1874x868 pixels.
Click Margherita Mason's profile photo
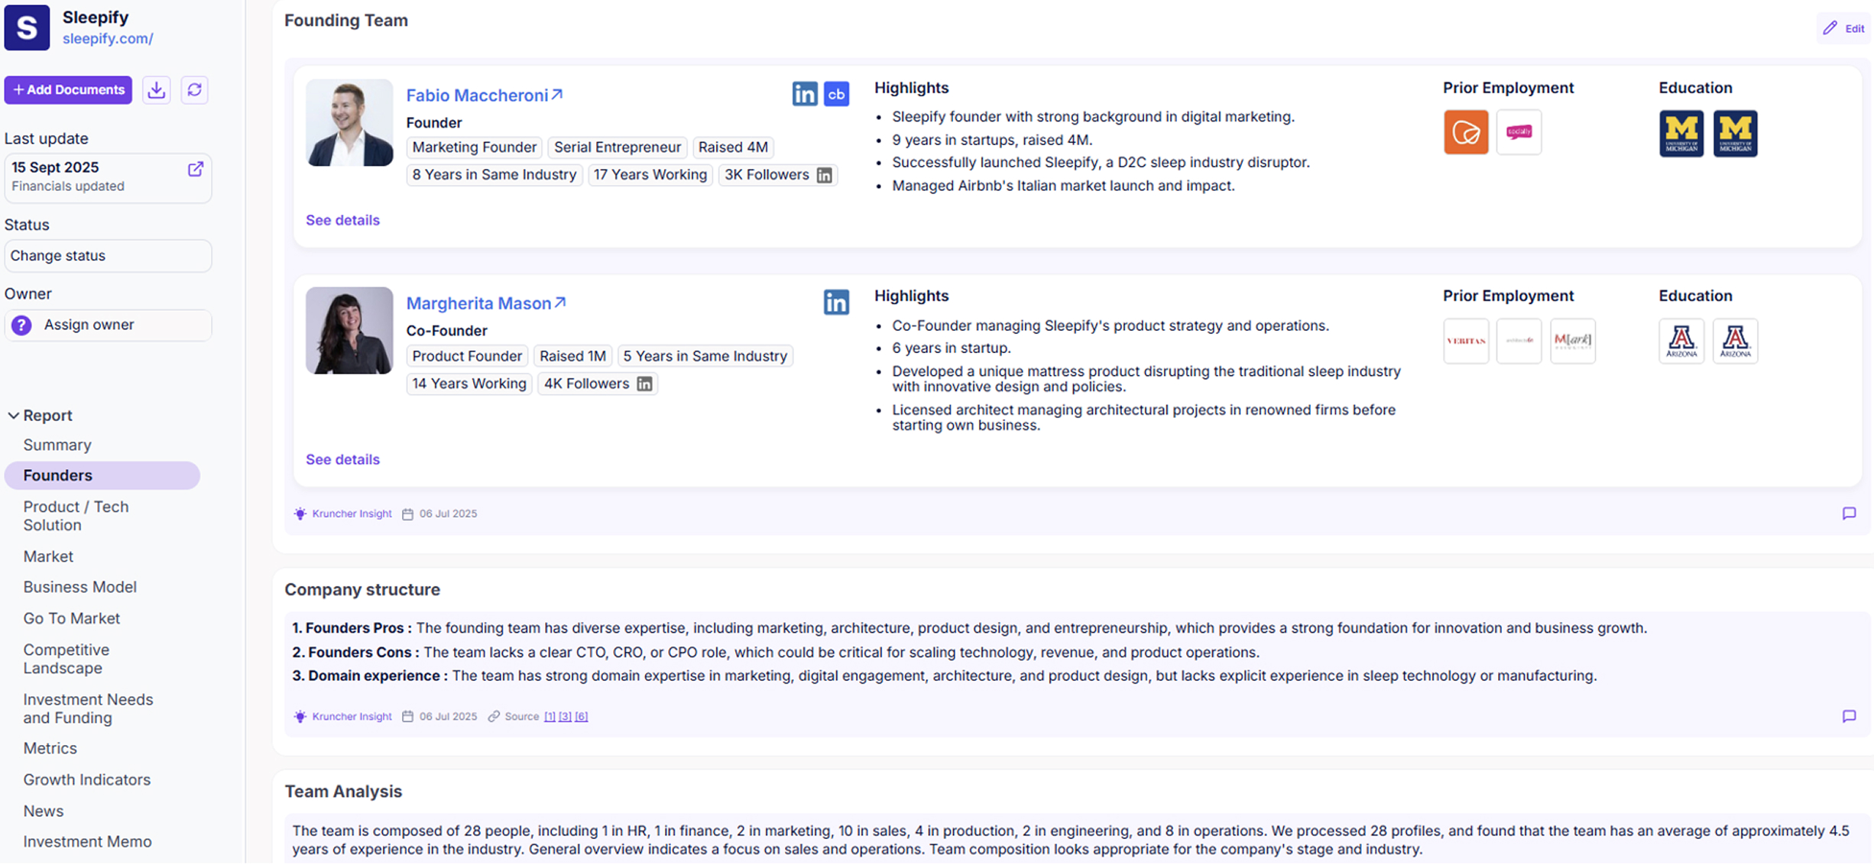(x=349, y=330)
